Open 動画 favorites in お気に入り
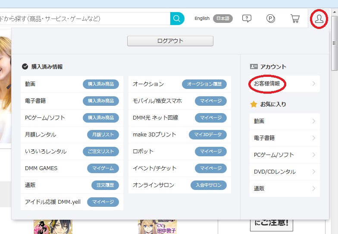The height and width of the screenshot is (234, 338). (285, 121)
